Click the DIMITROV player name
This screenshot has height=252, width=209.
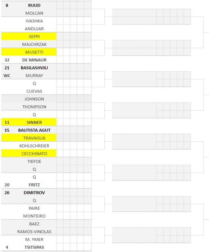pyautogui.click(x=34, y=192)
